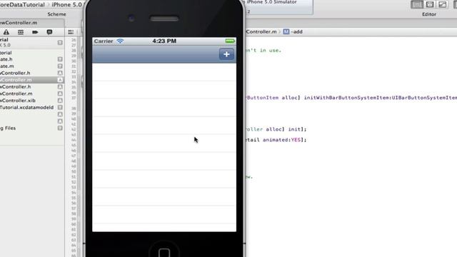Click the Carrier label in simulator status bar

pyautogui.click(x=104, y=41)
